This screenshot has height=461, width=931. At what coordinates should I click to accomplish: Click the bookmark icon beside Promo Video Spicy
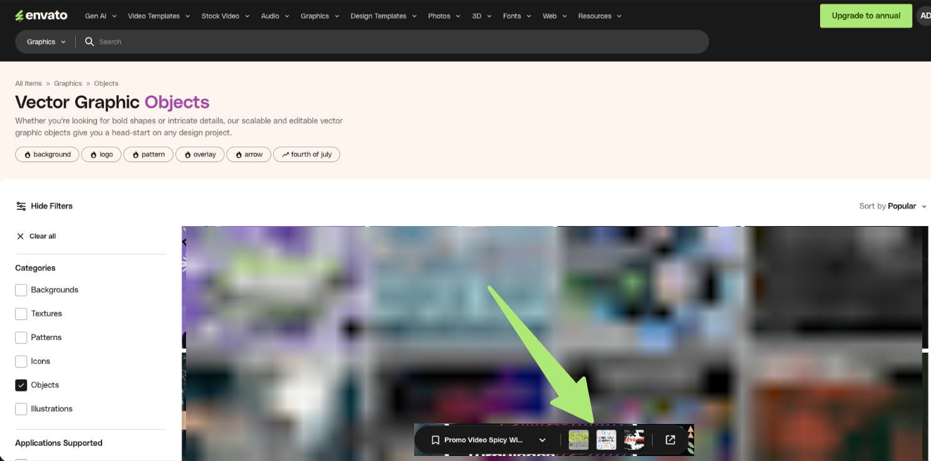click(435, 440)
